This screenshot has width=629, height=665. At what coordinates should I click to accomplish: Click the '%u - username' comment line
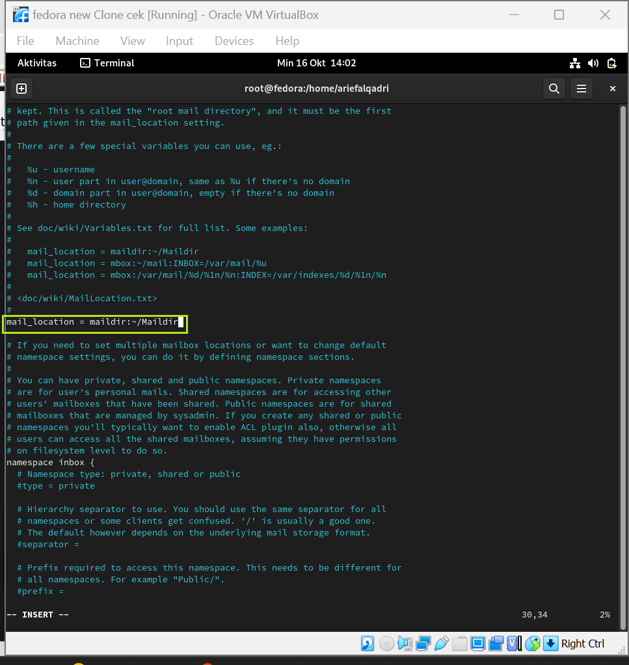(x=51, y=169)
